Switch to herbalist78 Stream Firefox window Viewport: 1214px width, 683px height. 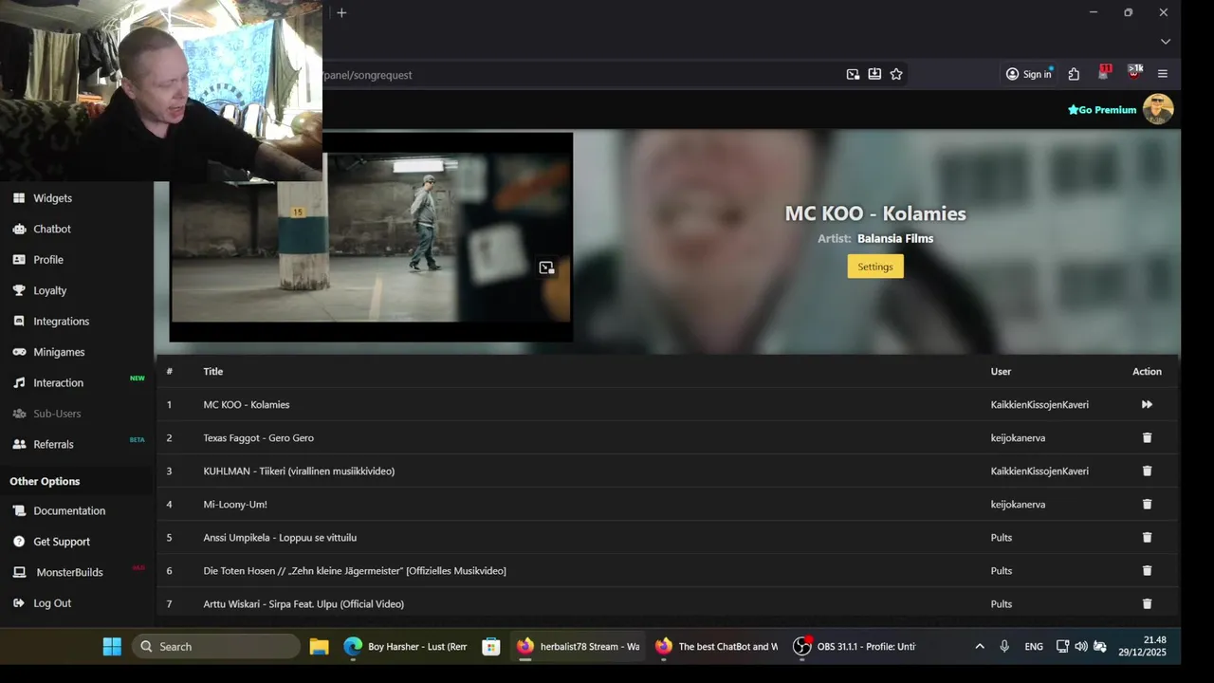click(579, 647)
